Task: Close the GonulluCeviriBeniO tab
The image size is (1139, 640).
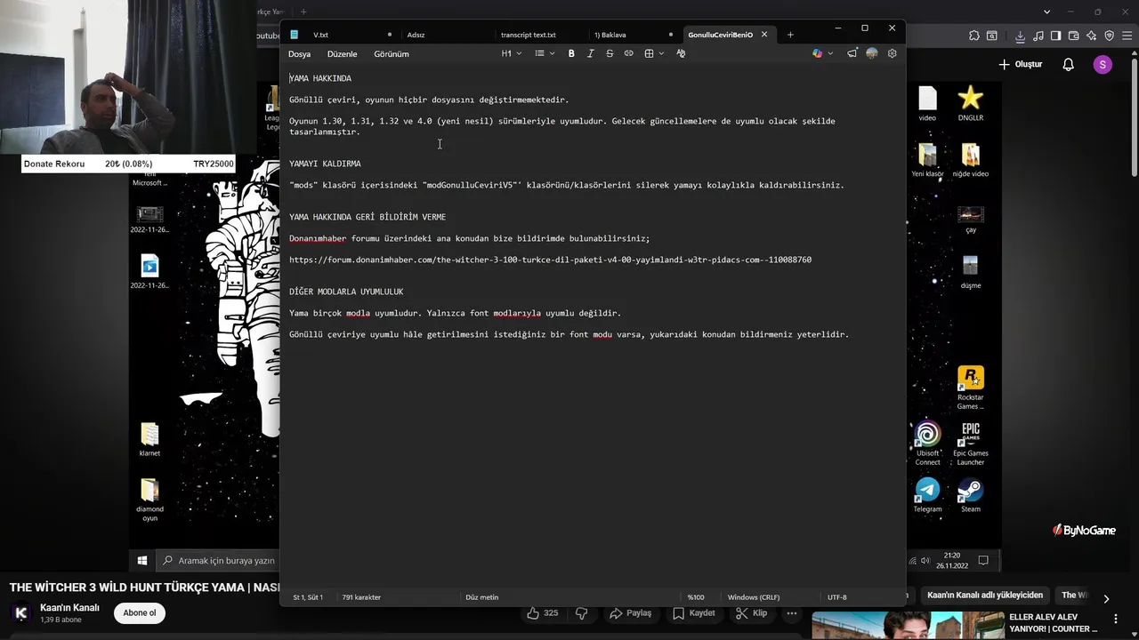Action: pos(763,35)
